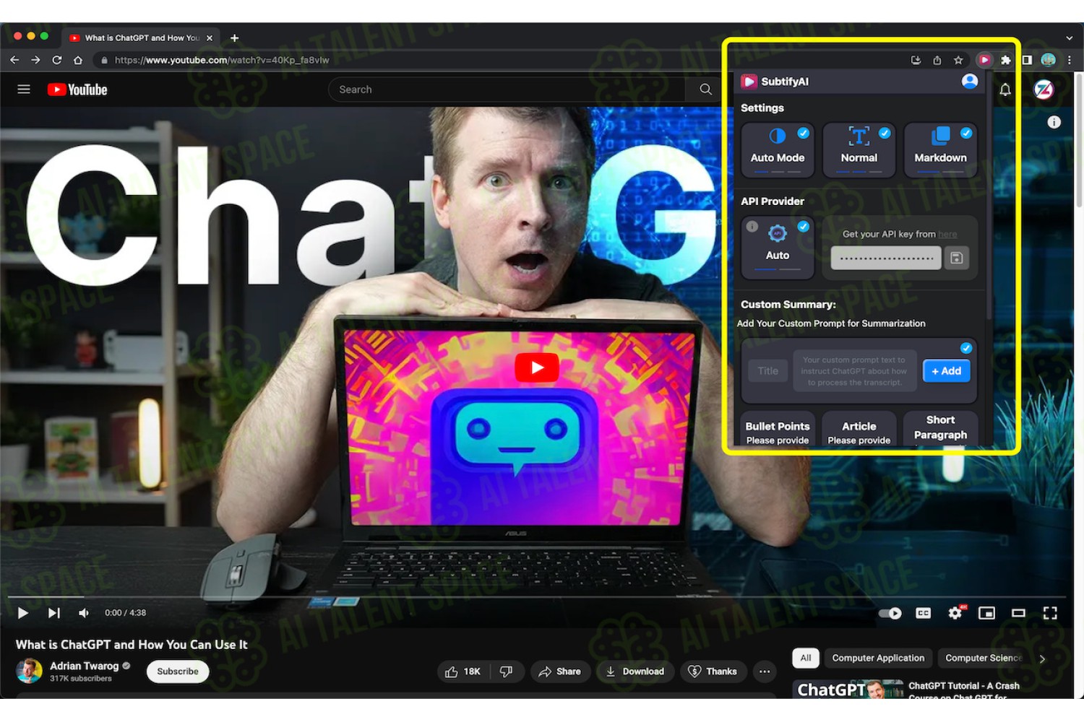Toggle the custom prompt checkmark

click(x=966, y=348)
